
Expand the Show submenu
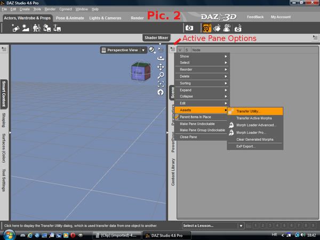click(202, 57)
